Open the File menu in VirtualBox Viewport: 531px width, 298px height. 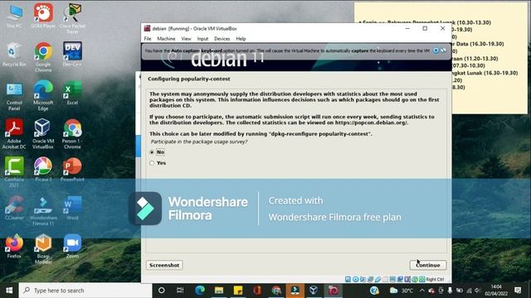point(148,39)
